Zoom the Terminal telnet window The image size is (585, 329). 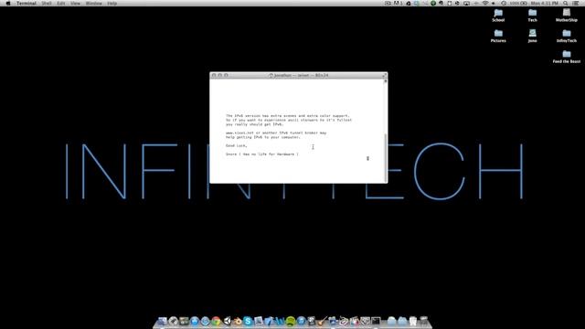[226, 75]
